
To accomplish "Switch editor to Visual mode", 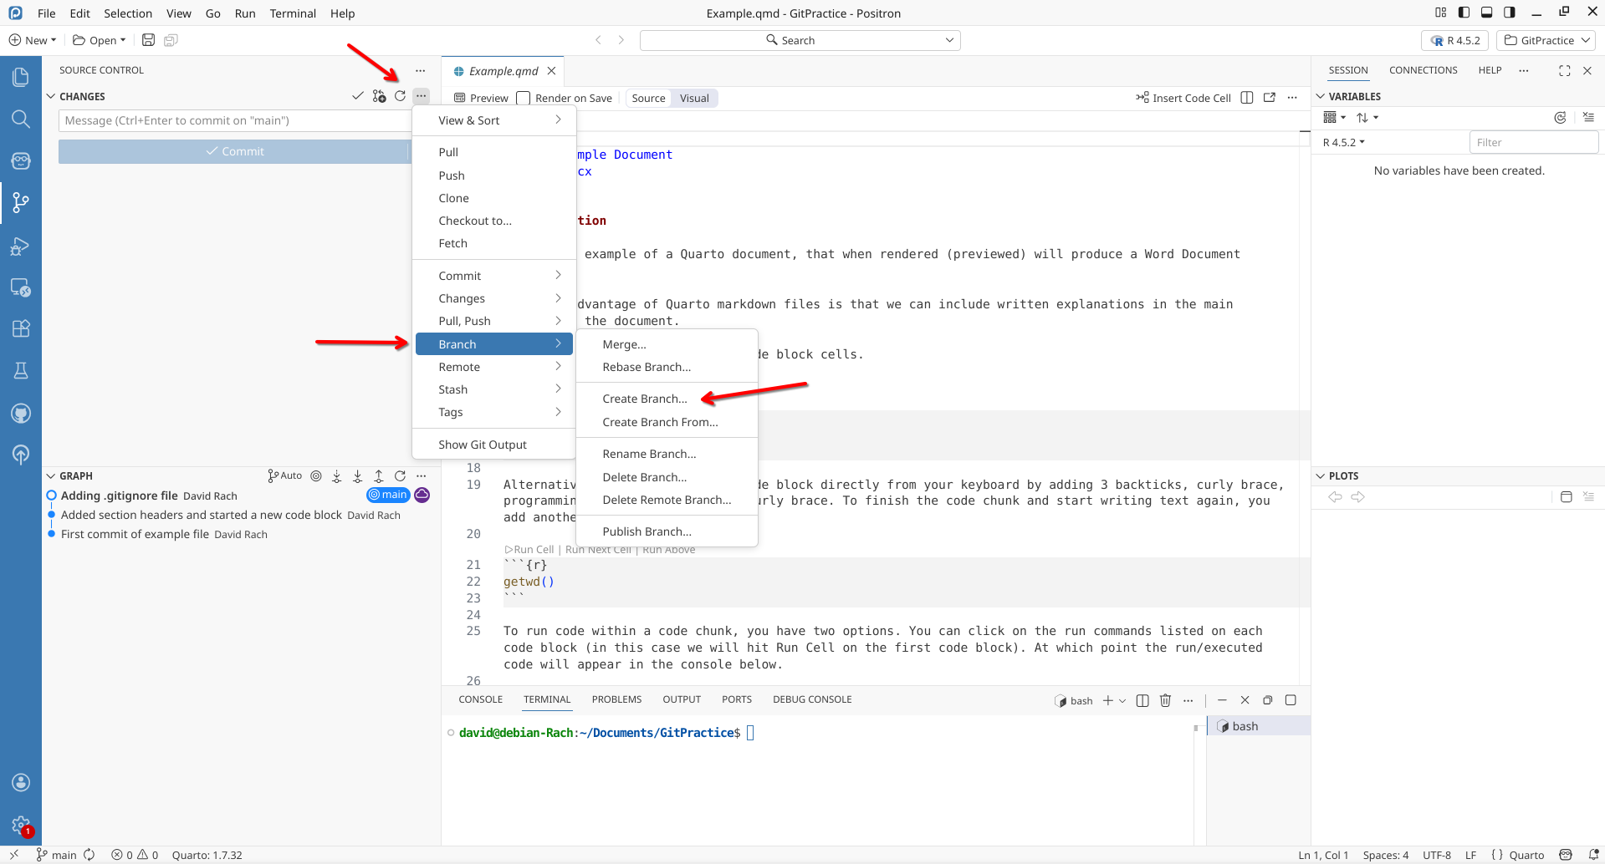I will coord(693,98).
